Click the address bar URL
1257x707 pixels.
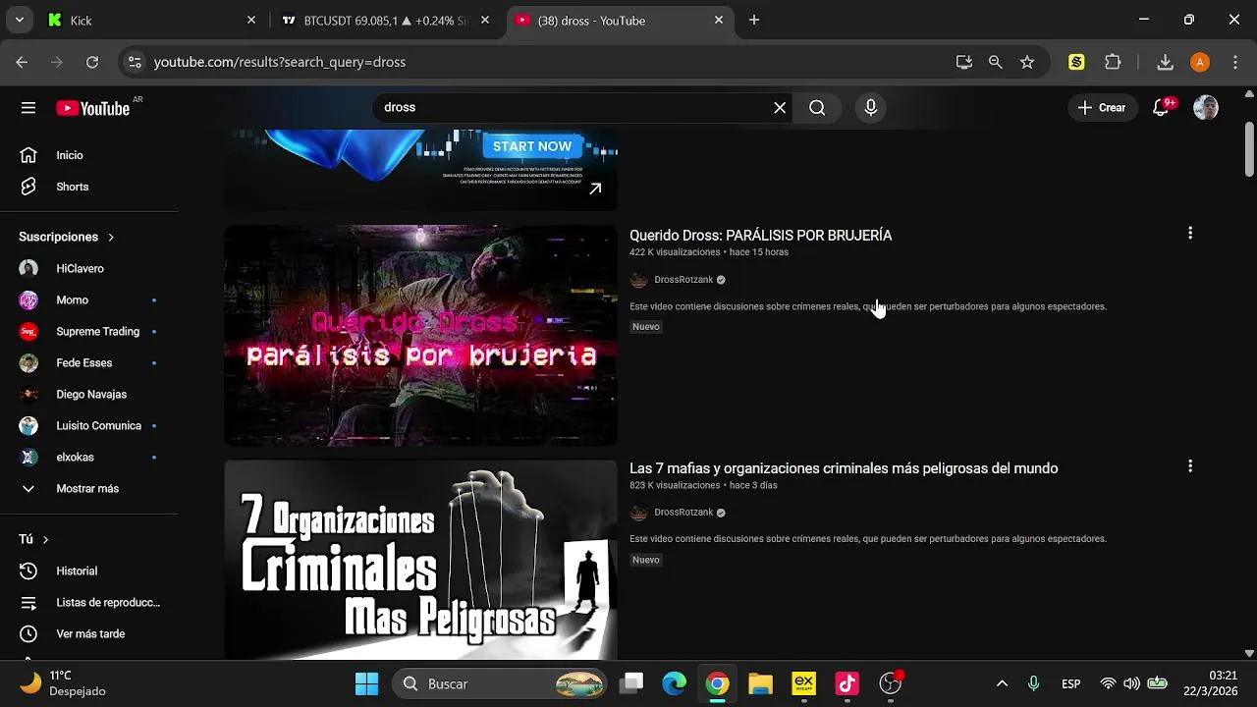pyautogui.click(x=280, y=62)
